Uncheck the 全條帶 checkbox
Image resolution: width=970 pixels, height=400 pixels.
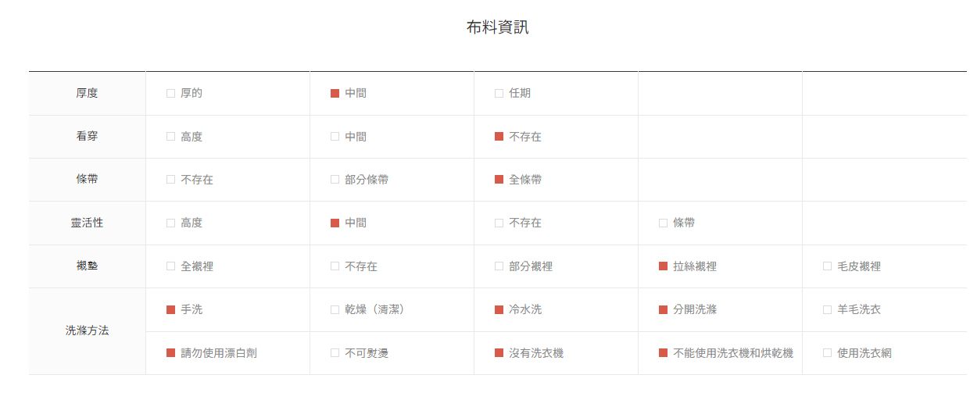(499, 180)
